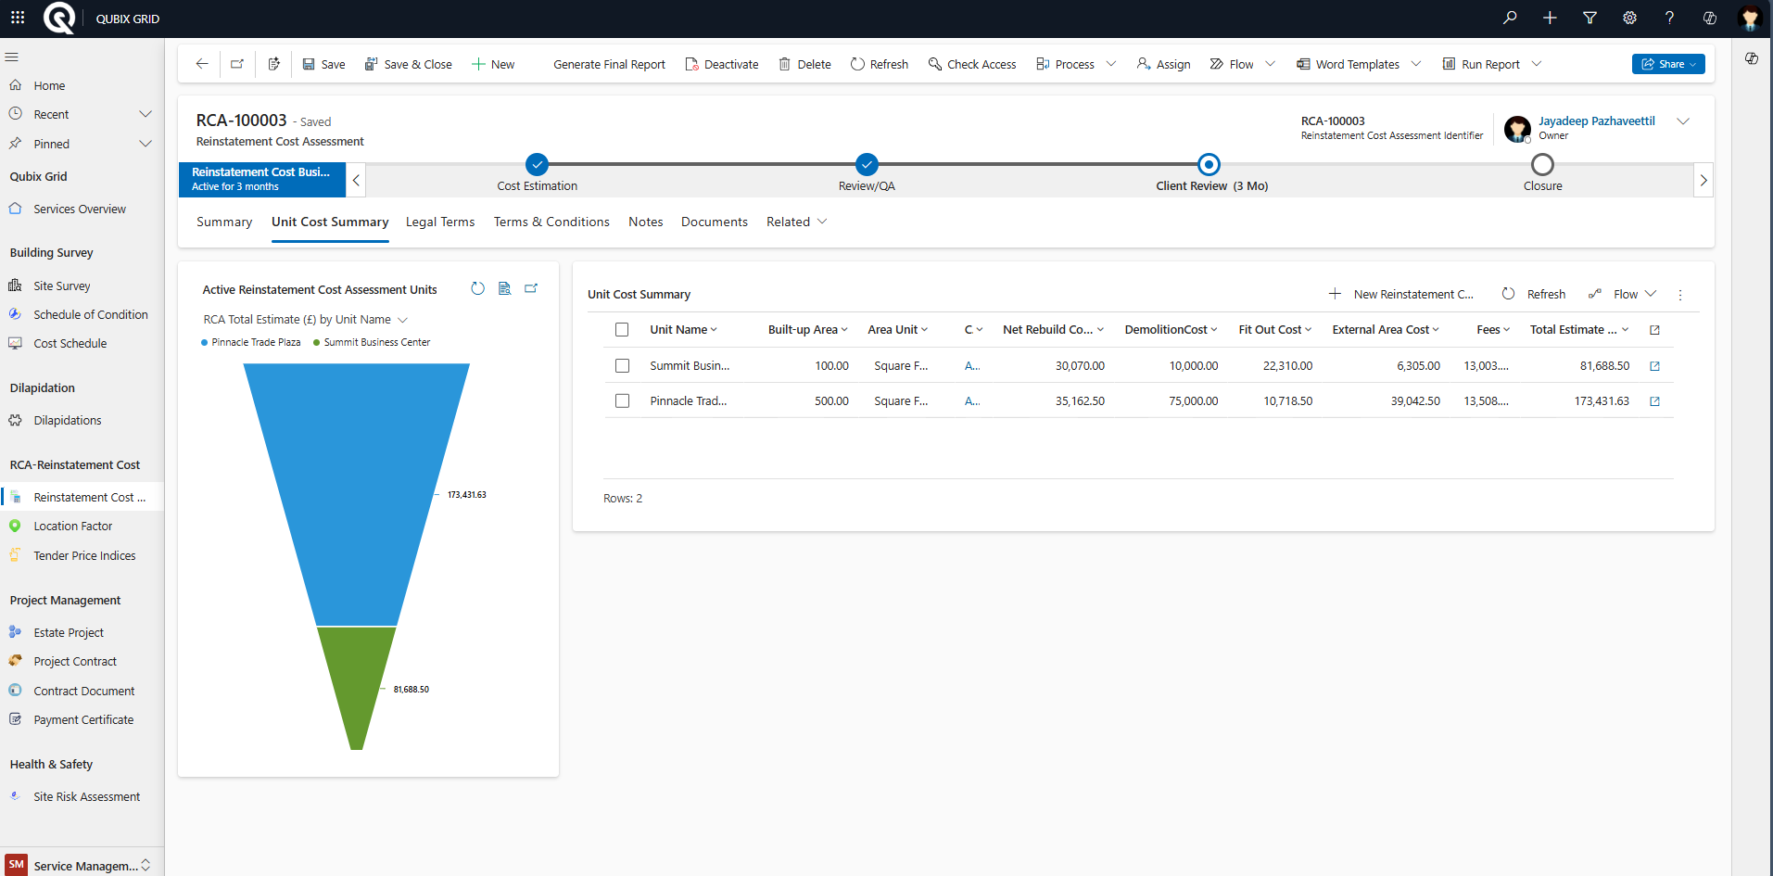Select the Closure stage circle

[1542, 165]
